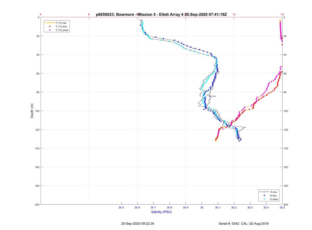Click the 35 salinity tick label
Viewport: 312px width, 230px height.
pyautogui.click(x=202, y=208)
